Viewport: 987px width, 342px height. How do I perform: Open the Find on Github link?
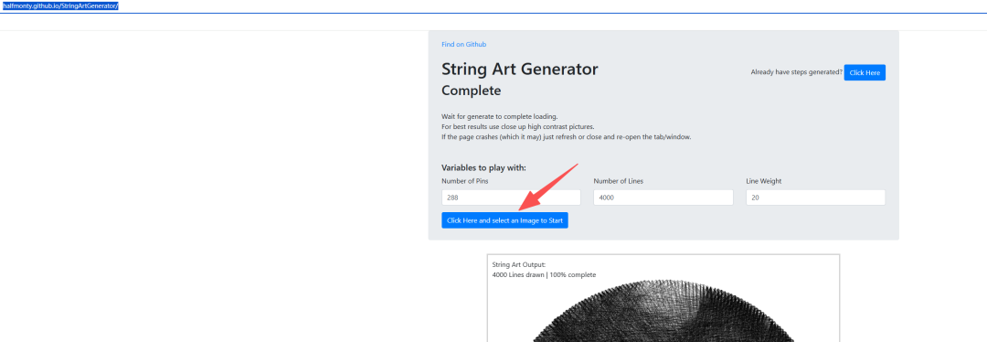[x=463, y=44]
